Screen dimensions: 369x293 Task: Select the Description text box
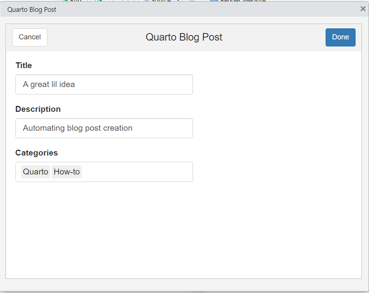[x=104, y=128]
